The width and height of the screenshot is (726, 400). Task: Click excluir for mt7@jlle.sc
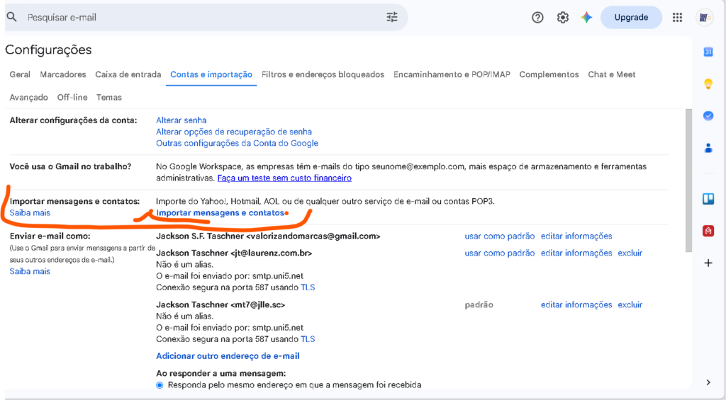pyautogui.click(x=630, y=304)
